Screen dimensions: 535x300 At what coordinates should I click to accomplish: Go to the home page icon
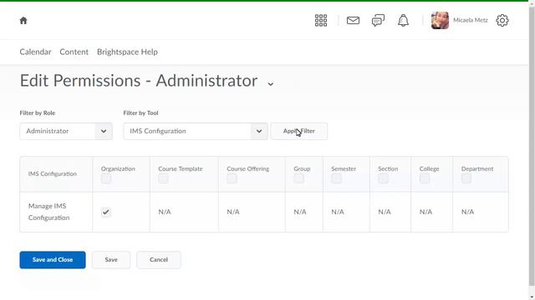coord(23,21)
